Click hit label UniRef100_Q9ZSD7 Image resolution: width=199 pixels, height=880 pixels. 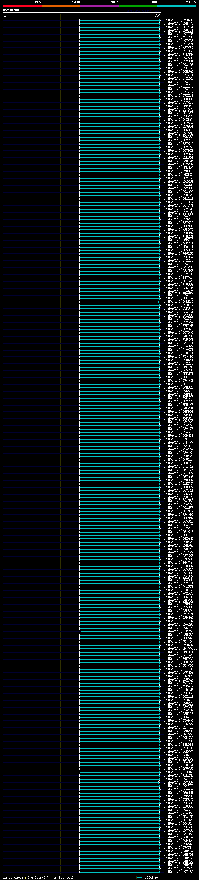click(178, 58)
